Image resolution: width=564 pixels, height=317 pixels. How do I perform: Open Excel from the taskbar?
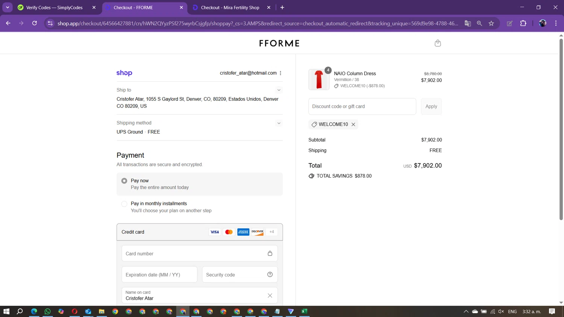coord(304,311)
